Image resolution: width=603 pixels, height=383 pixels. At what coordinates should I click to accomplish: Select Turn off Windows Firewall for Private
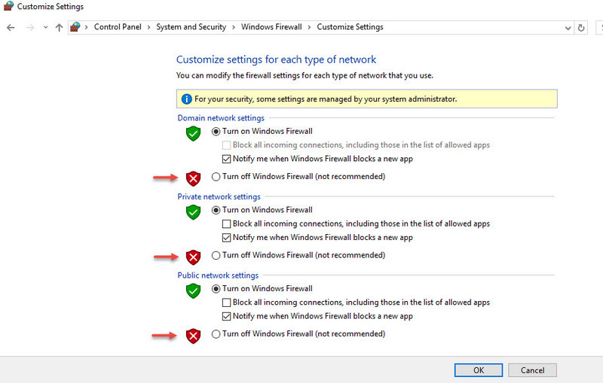[216, 255]
